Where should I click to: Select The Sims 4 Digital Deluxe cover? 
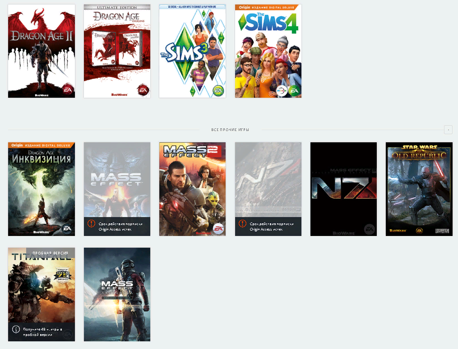pos(268,51)
